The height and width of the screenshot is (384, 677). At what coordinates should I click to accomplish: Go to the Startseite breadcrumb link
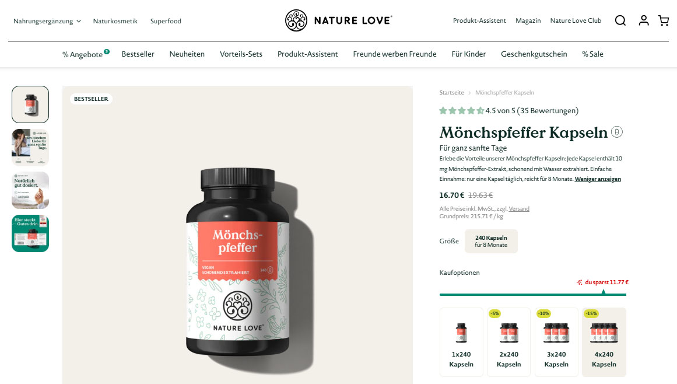coord(451,93)
